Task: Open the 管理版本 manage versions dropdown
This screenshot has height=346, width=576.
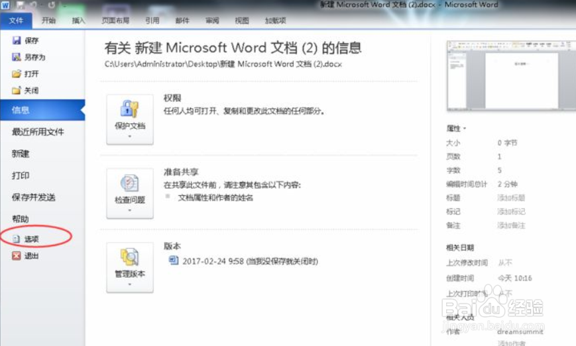Action: click(130, 267)
